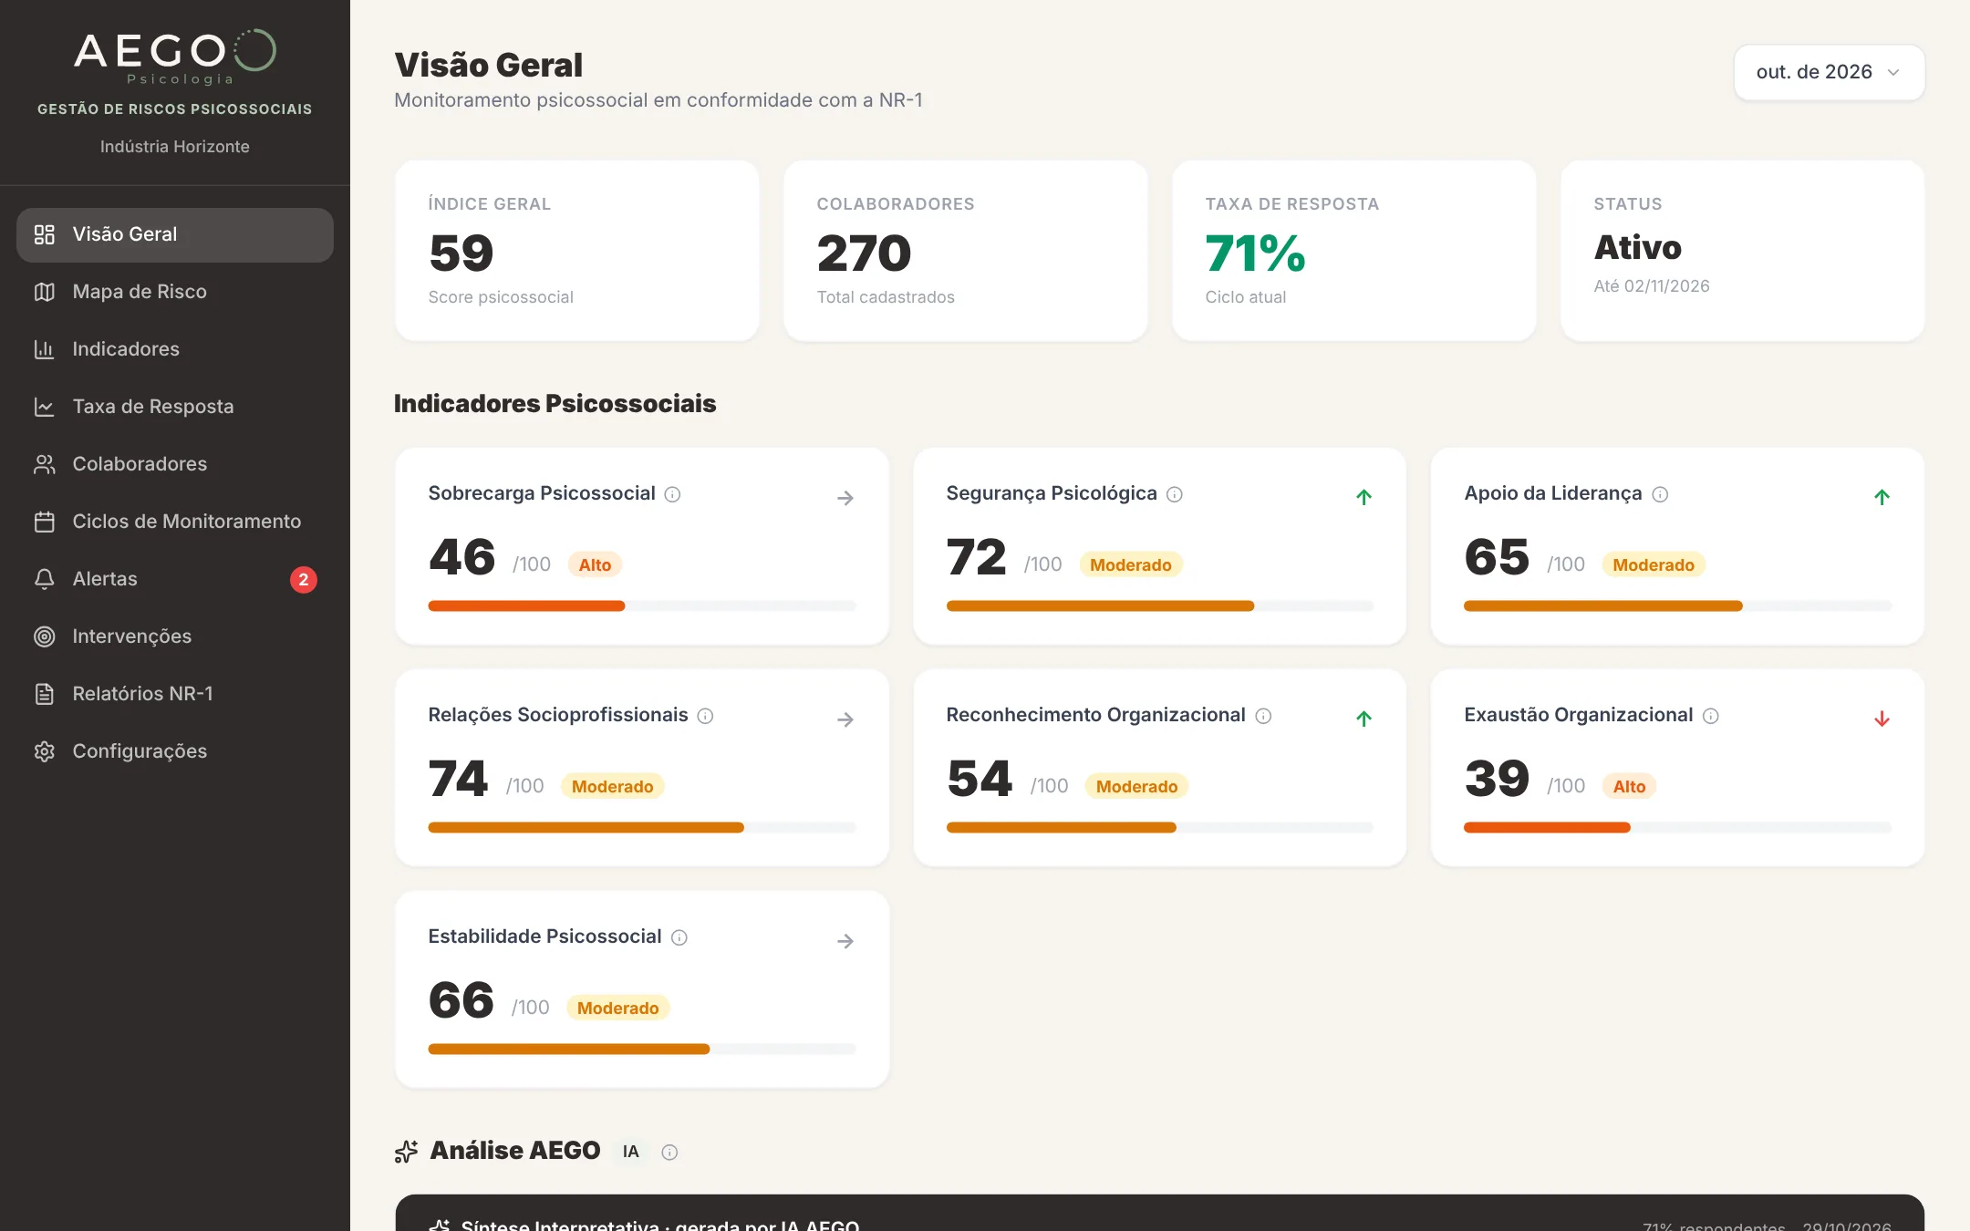The image size is (1970, 1231).
Task: Open the out. de 2026 period dropdown
Action: 1829,72
